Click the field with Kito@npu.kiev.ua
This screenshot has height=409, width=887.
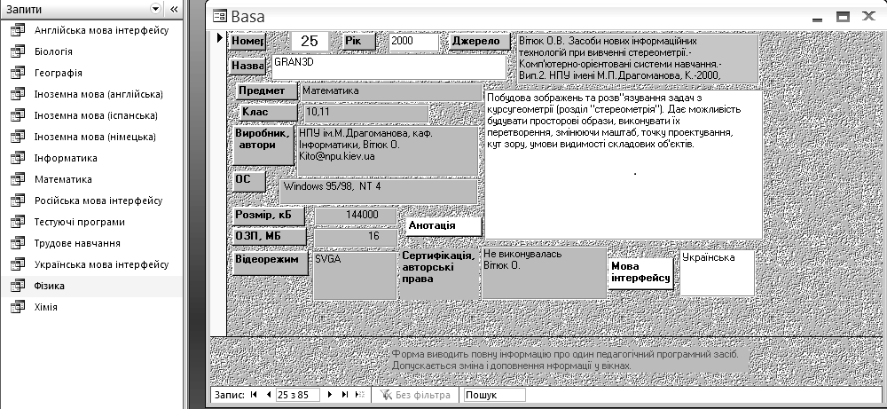pyautogui.click(x=389, y=151)
